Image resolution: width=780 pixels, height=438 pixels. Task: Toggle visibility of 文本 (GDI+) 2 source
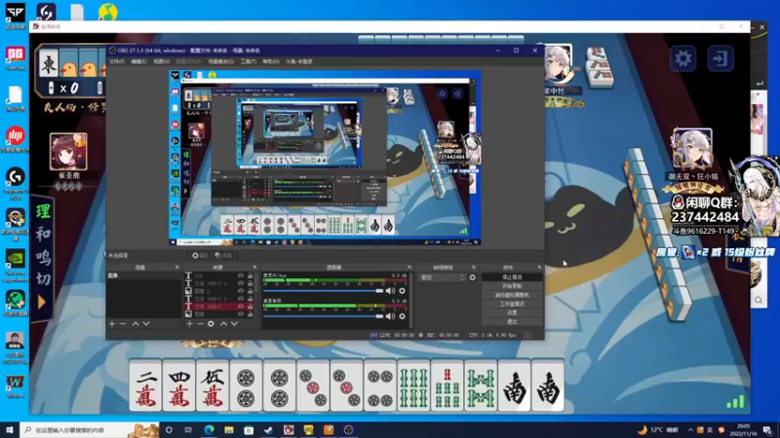coord(241,299)
